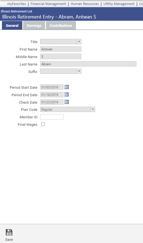
Task: Click the Save floppy disk icon
Action: 9,232
